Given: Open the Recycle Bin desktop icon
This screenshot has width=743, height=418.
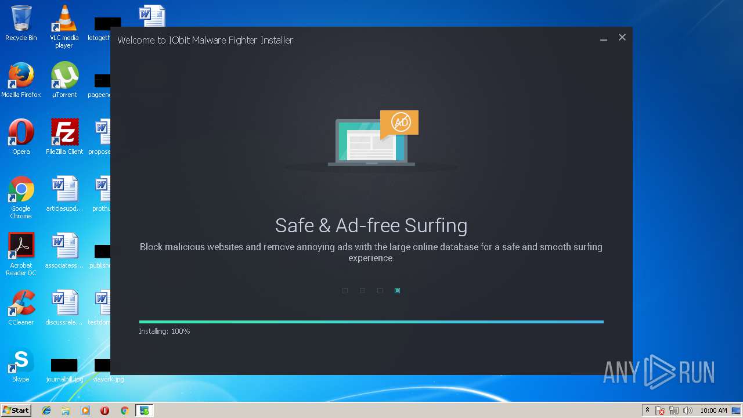Looking at the screenshot, I should [21, 23].
